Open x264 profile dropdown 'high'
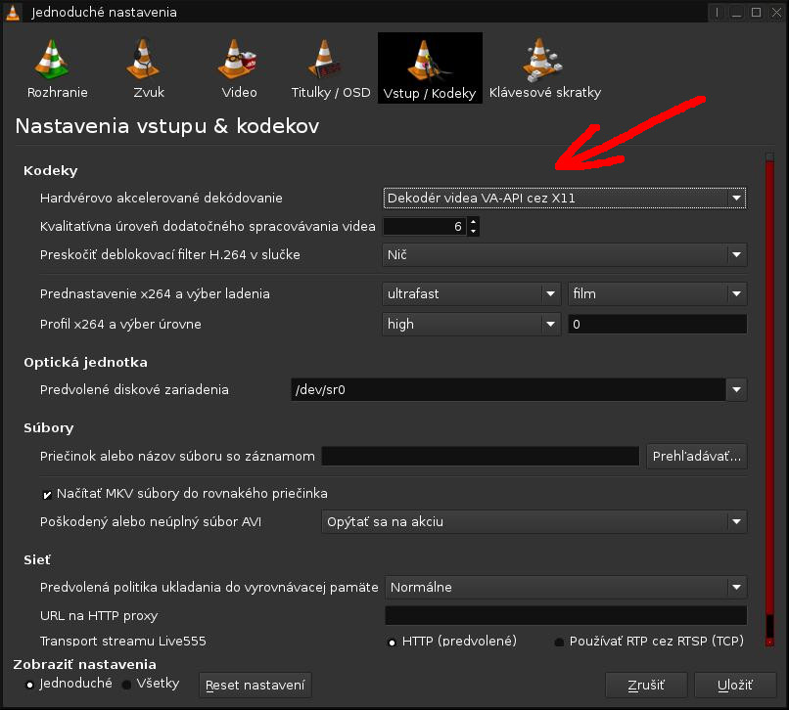 [x=472, y=325]
